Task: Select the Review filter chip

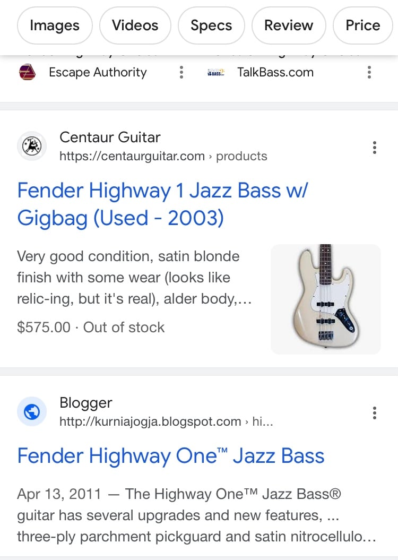Action: [289, 25]
